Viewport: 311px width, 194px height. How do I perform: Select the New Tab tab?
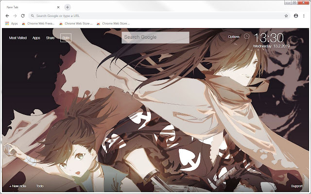click(x=32, y=7)
